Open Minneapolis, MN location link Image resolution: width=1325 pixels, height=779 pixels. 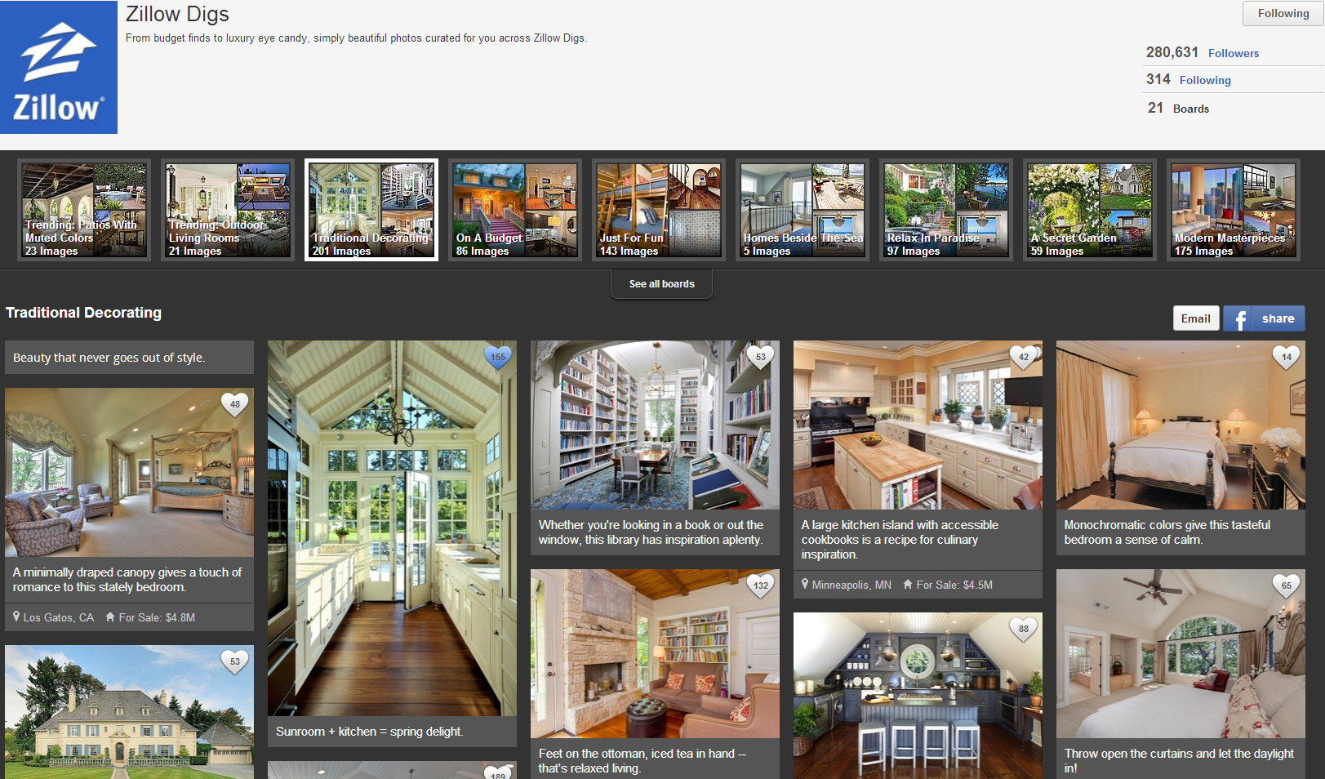[x=851, y=585]
